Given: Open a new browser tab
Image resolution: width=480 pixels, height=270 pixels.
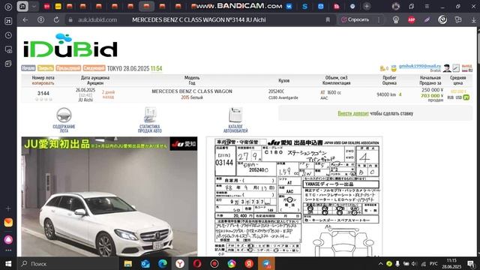Looking at the screenshot, I should [367, 6].
